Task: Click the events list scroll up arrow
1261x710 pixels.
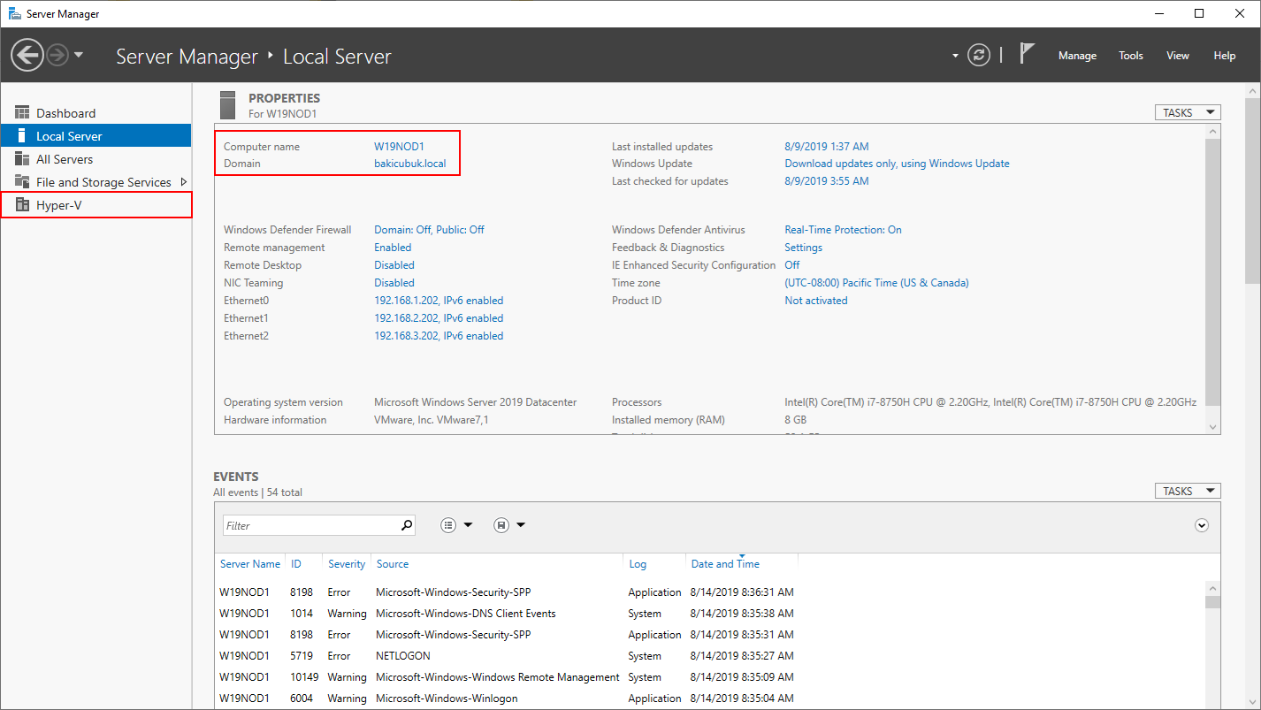Action: (1212, 588)
